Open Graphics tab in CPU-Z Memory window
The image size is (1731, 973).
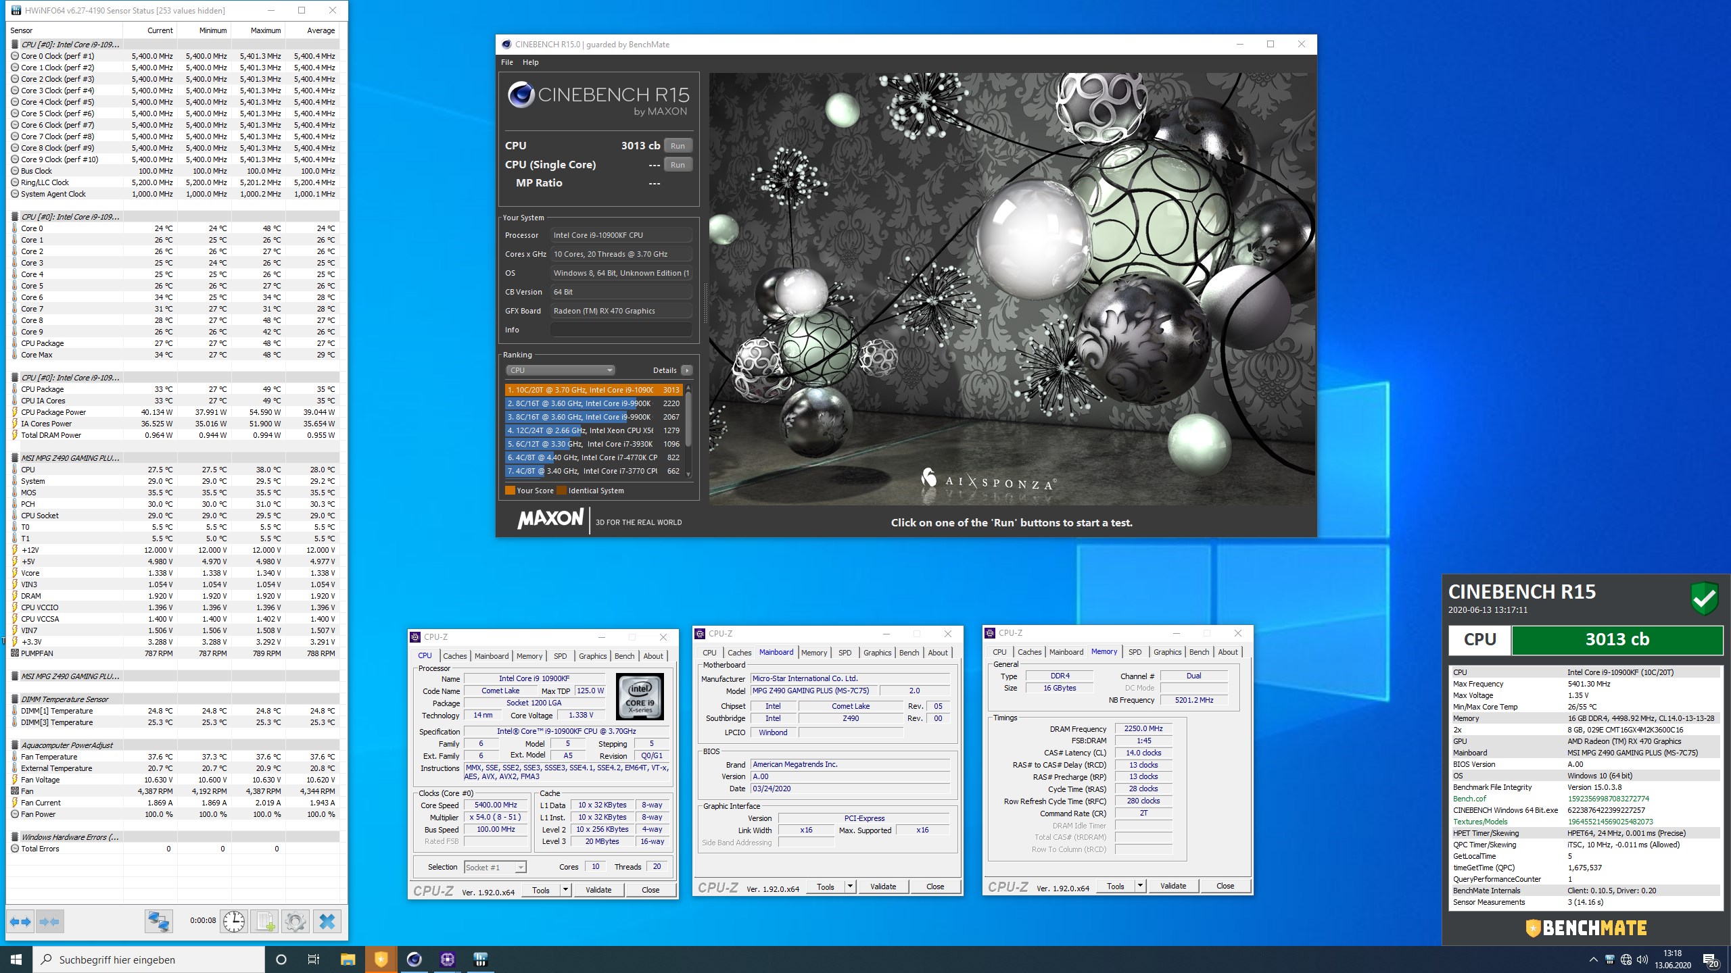pyautogui.click(x=1168, y=652)
